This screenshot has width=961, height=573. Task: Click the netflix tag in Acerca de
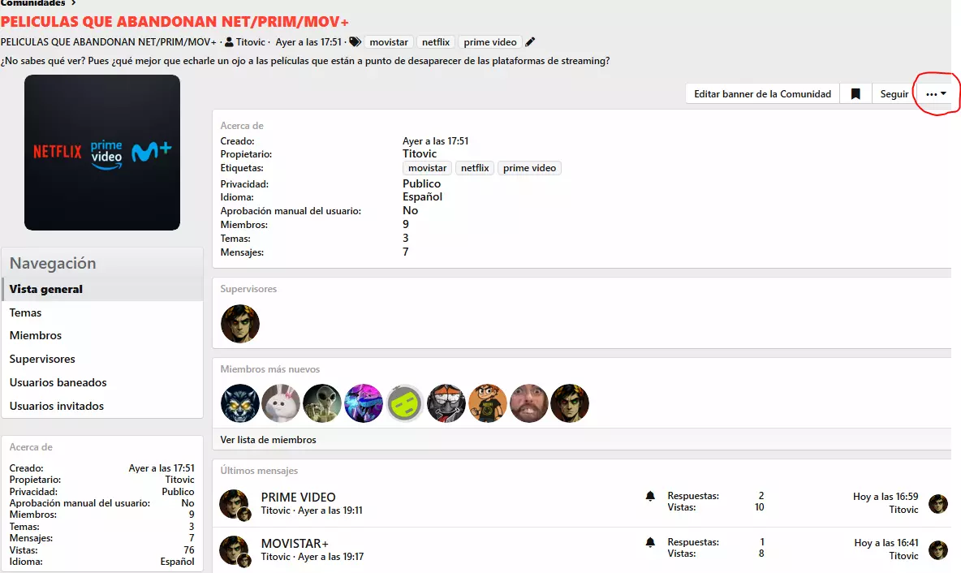[475, 168]
